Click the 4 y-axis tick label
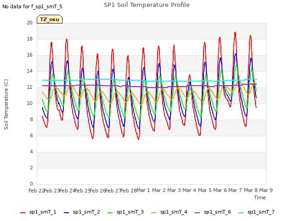Image resolution: width=294 pixels, height=221 pixels. tap(31, 151)
